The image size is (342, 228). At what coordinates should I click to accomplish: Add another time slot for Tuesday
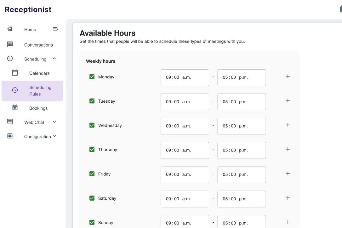coord(288,100)
